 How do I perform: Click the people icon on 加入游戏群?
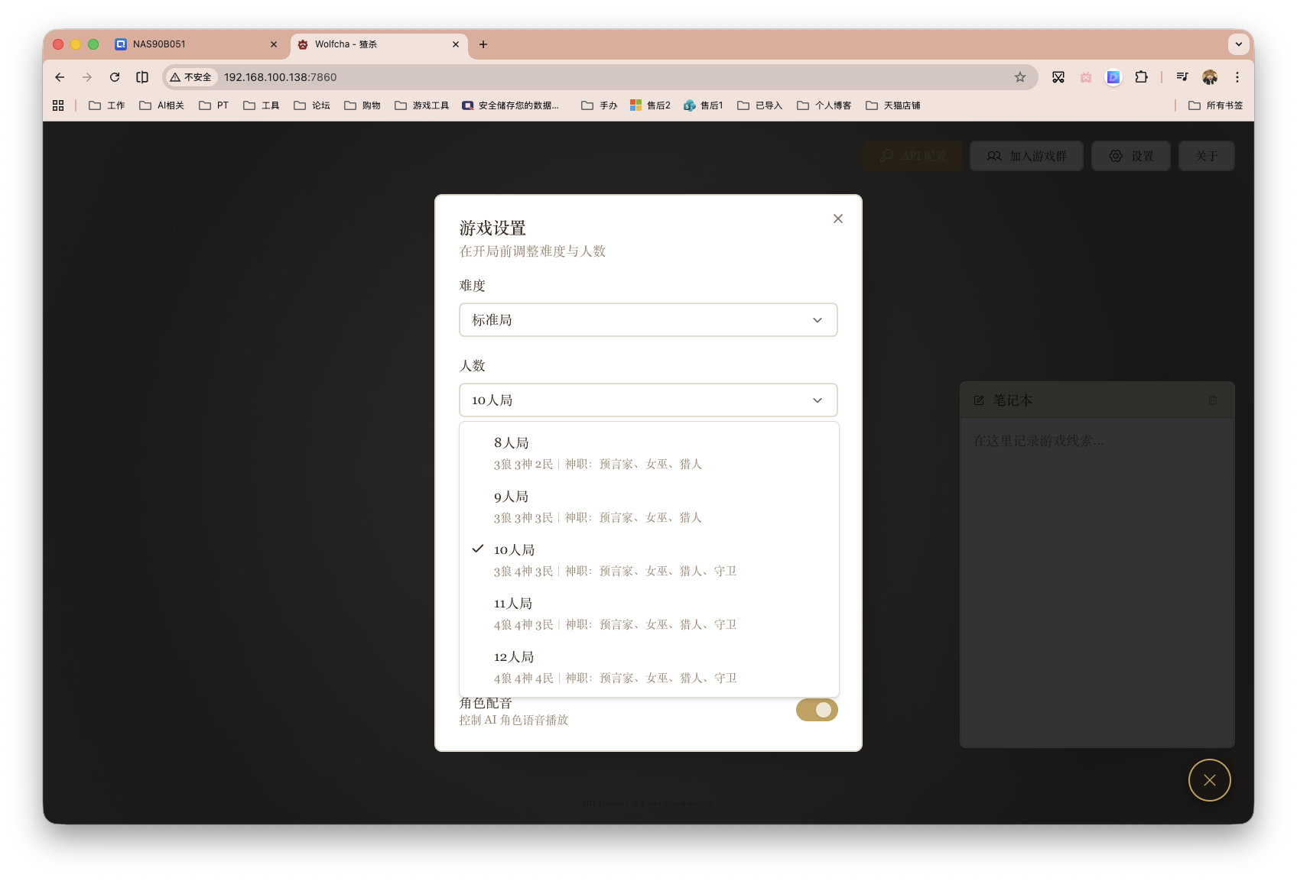click(x=994, y=156)
